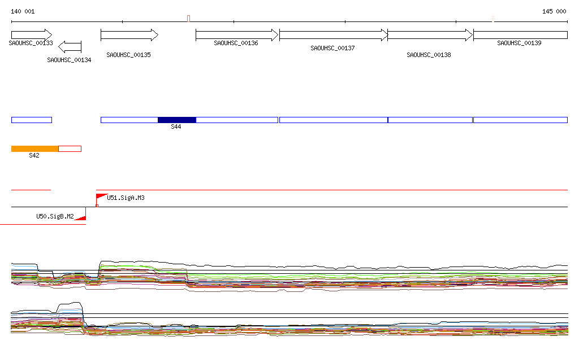Viewport: 579px width, 345px height.
Task: Select the SAOUHSC_00138 gene arrow
Action: (x=430, y=35)
